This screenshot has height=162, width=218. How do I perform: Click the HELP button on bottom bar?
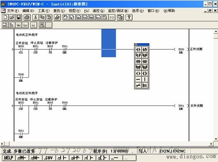[9, 158]
